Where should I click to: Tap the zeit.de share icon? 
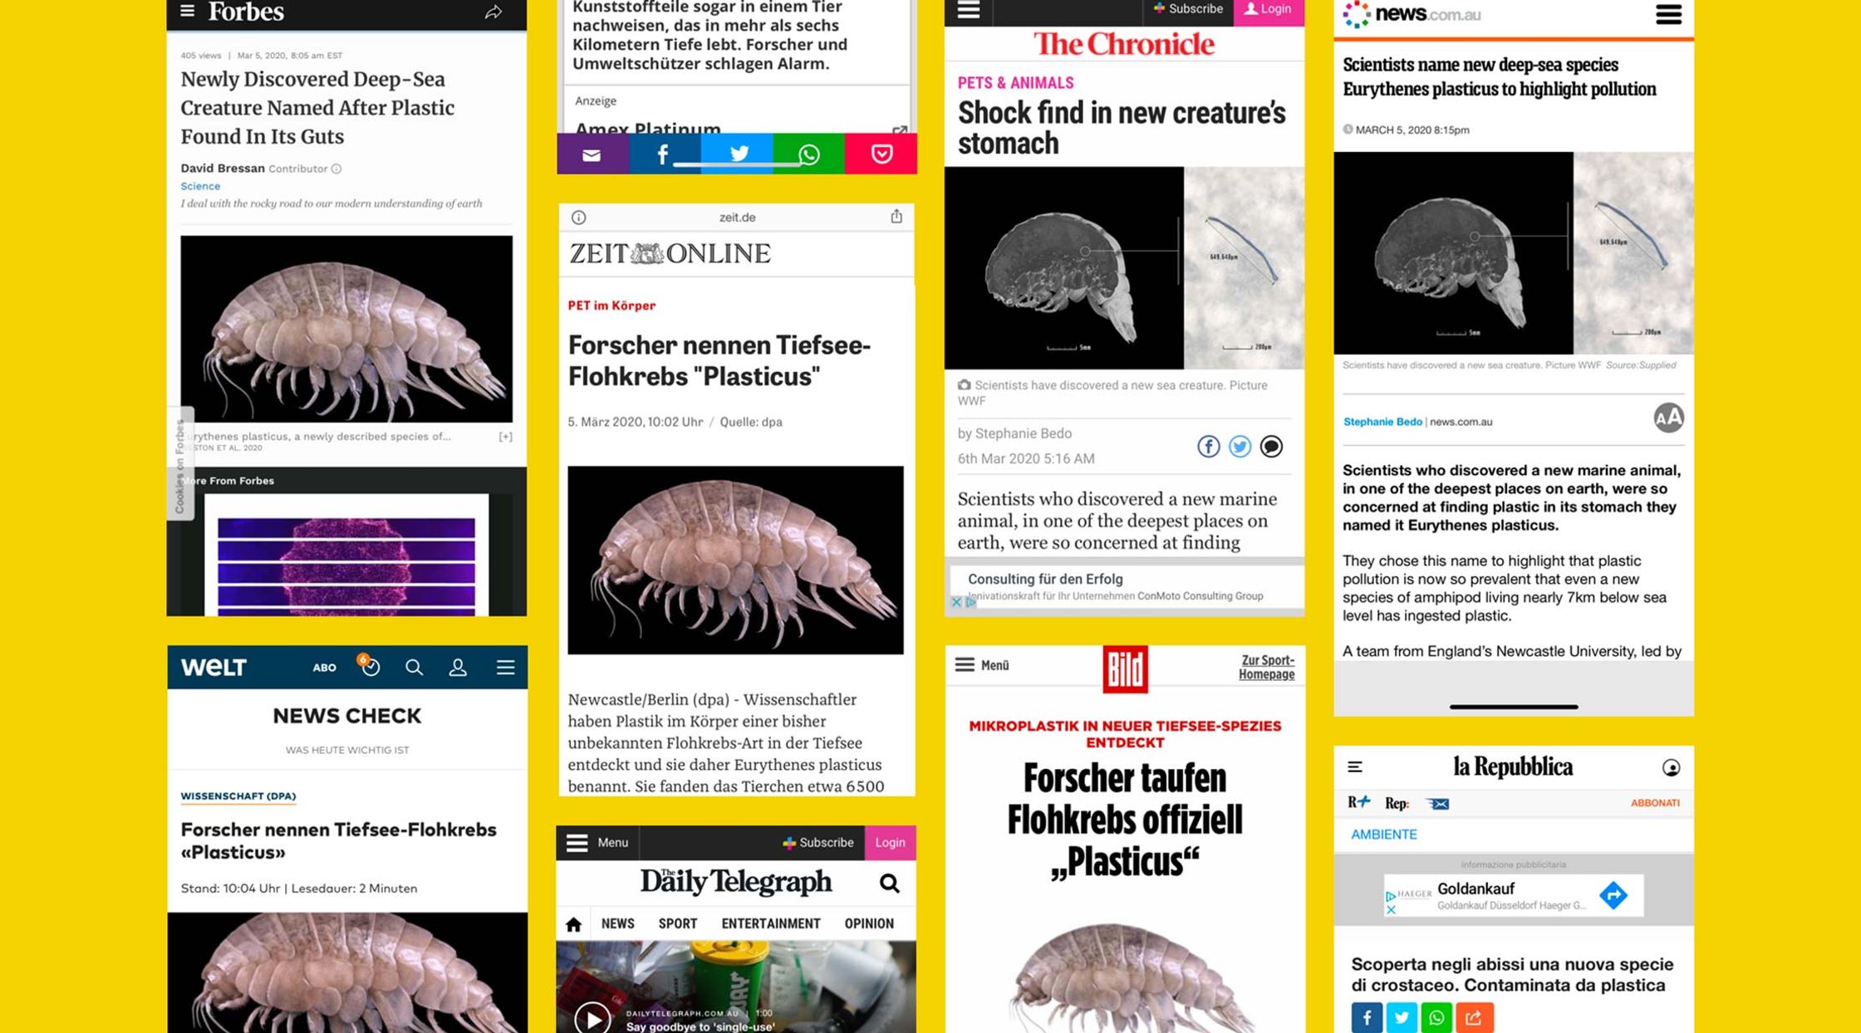896,217
